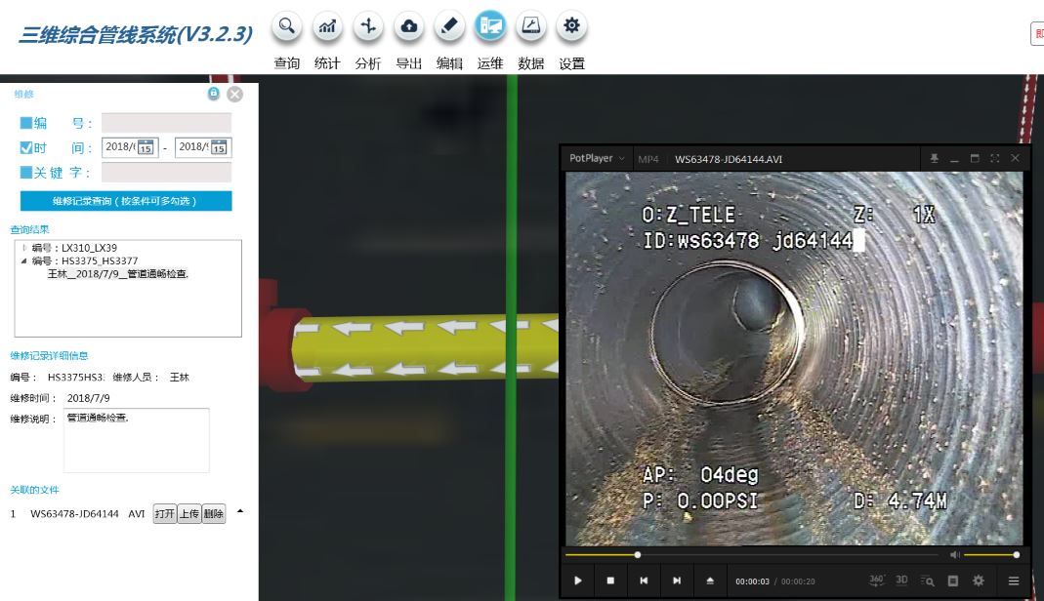Screen dimensions: 1044x601
Task: Click 打开 to open the AVI file
Action: [x=164, y=514]
